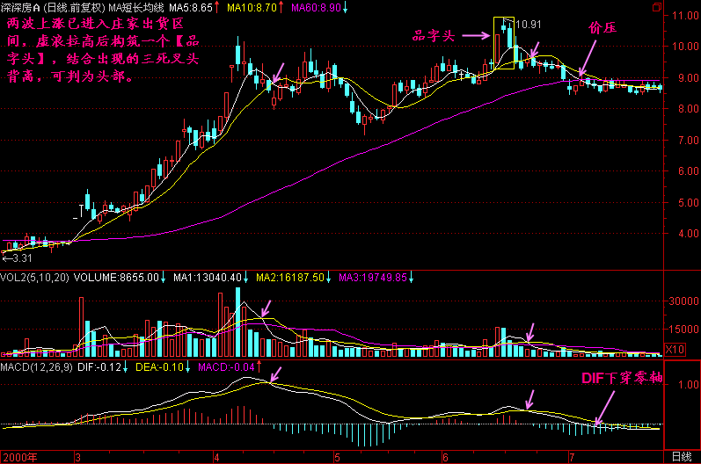Click the 3.31 low price marker
This screenshot has width=701, height=464.
click(x=17, y=258)
